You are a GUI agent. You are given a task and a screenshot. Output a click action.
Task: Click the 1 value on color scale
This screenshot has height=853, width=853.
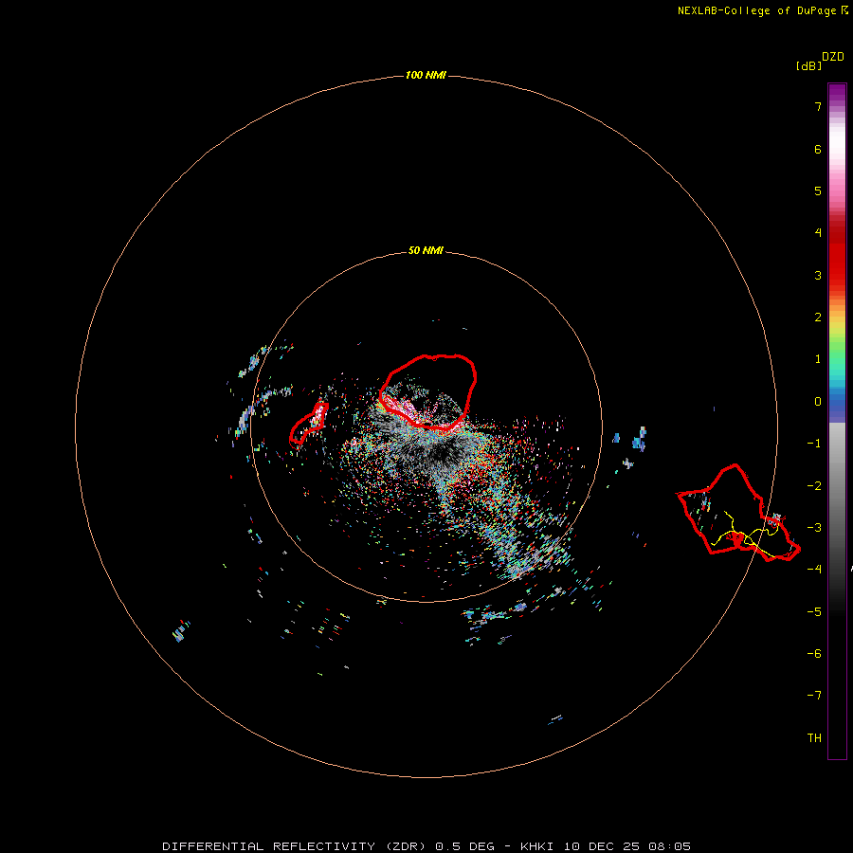point(818,359)
